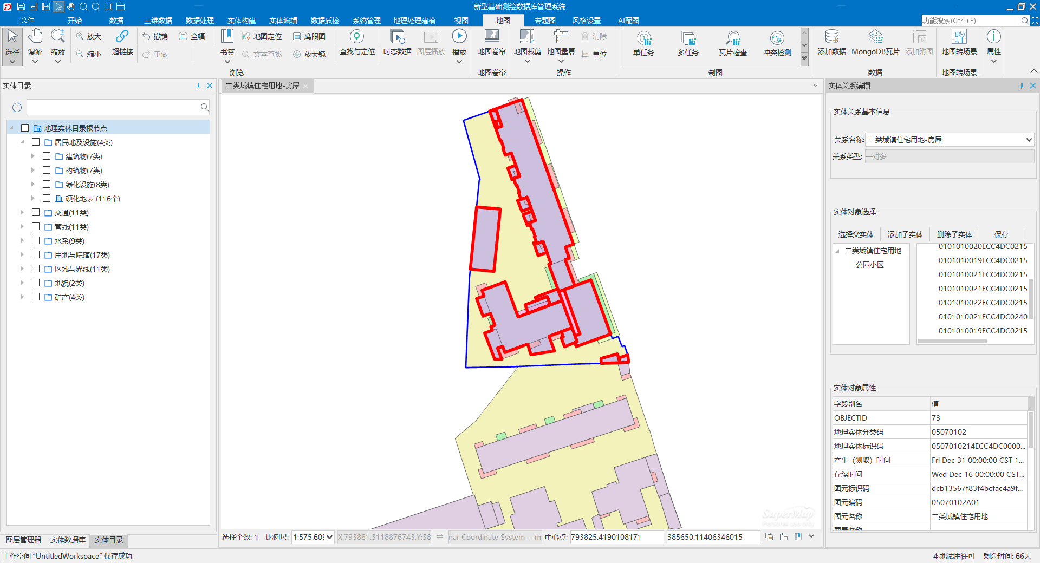Screen dimensions: 1040x563
Task: Click the 添加子实体 button
Action: pos(905,234)
